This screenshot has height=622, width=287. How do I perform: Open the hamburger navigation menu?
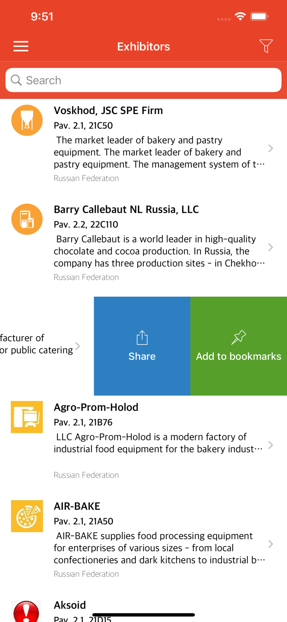(x=21, y=46)
